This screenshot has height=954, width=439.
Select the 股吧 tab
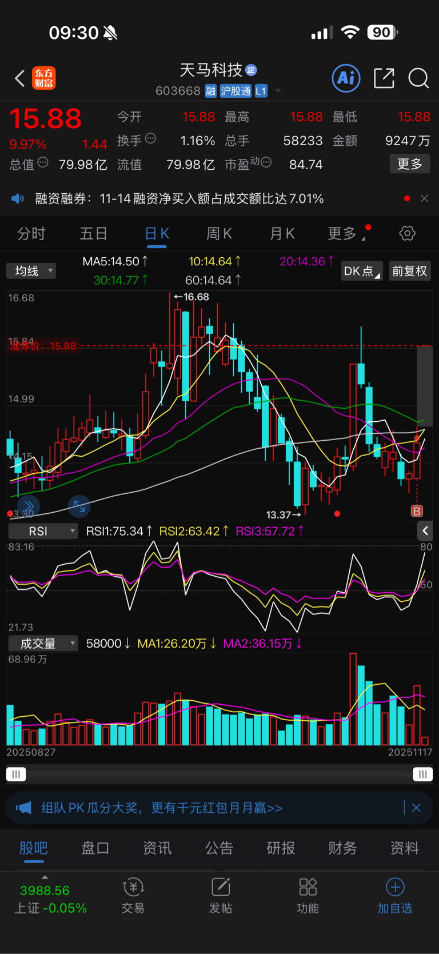pyautogui.click(x=34, y=848)
